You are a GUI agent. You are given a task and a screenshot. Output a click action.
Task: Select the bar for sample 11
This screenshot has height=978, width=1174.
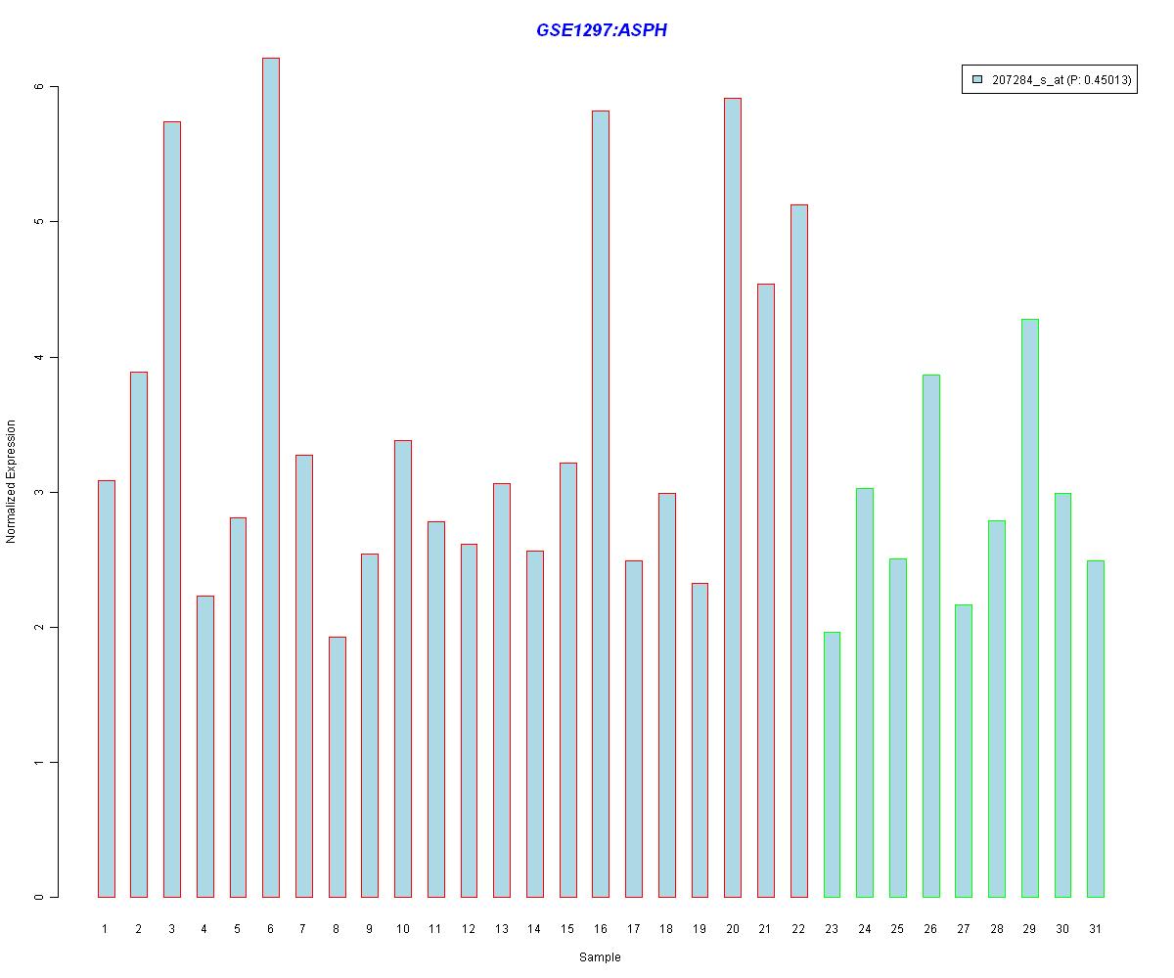pyautogui.click(x=435, y=709)
